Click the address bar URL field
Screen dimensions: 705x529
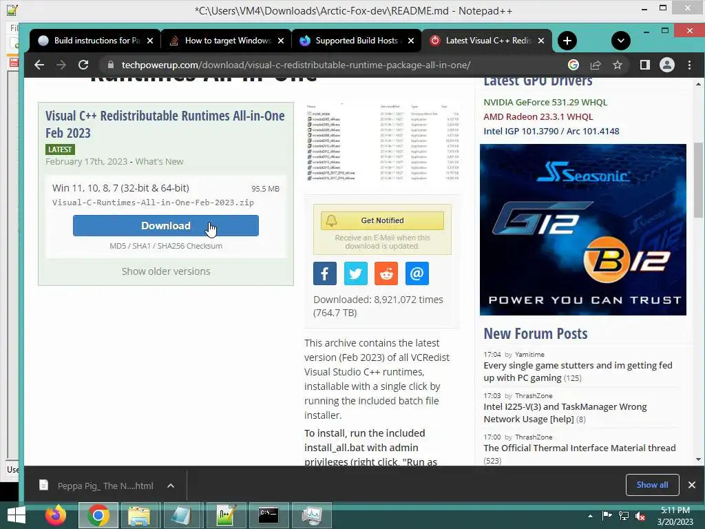(x=296, y=65)
